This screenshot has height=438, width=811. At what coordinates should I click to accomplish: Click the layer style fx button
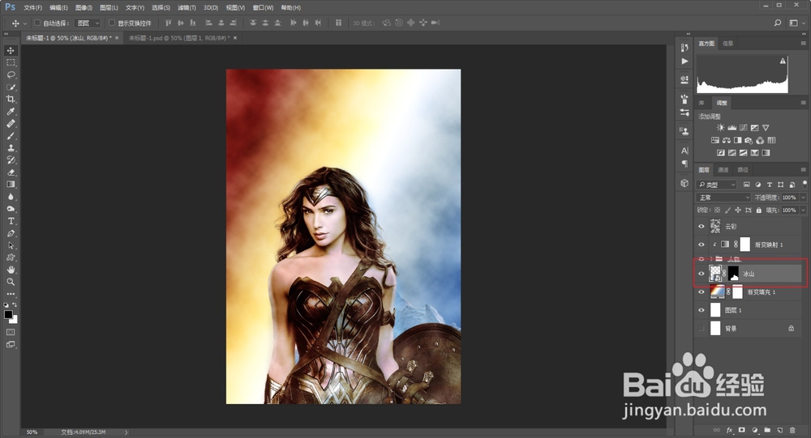(729, 430)
